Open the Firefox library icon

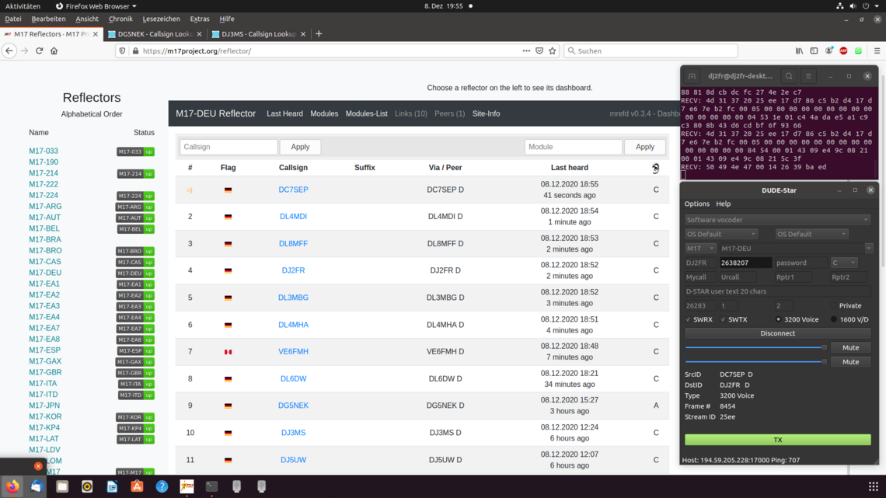(x=799, y=50)
